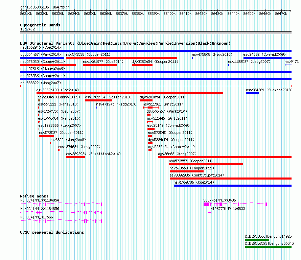Click the 16q24.2 cytogenetic band
This screenshot has height=260, width=301.
(156, 33)
